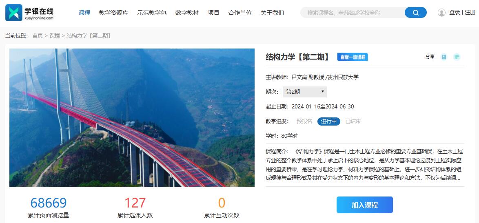Select the 进行中 progress status
Viewport: 479px width, 223px height.
[x=329, y=121]
